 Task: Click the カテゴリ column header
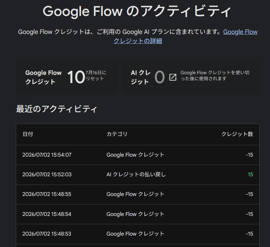[117, 134]
